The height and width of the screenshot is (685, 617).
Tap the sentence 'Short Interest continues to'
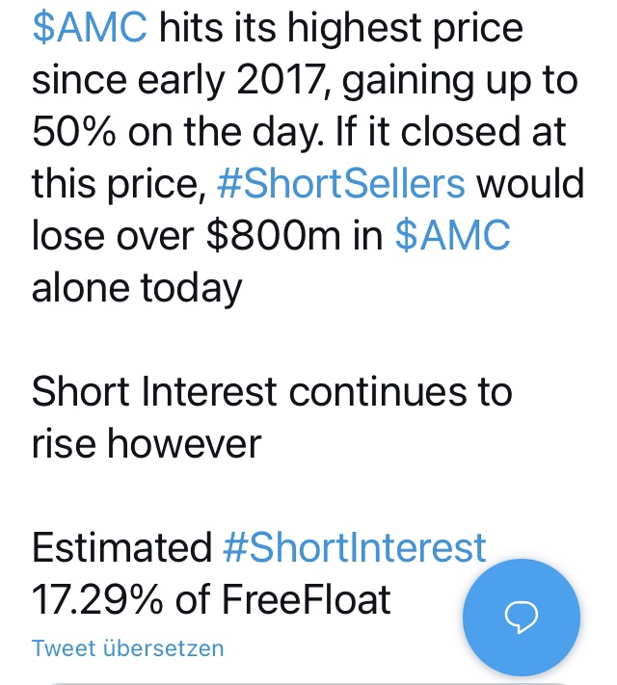click(272, 392)
